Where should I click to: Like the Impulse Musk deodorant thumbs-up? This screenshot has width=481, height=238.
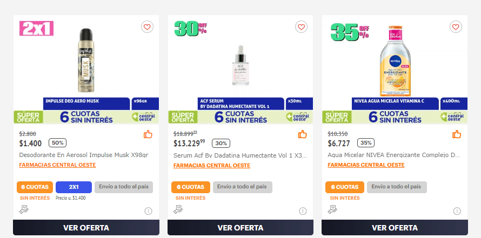[x=148, y=134]
